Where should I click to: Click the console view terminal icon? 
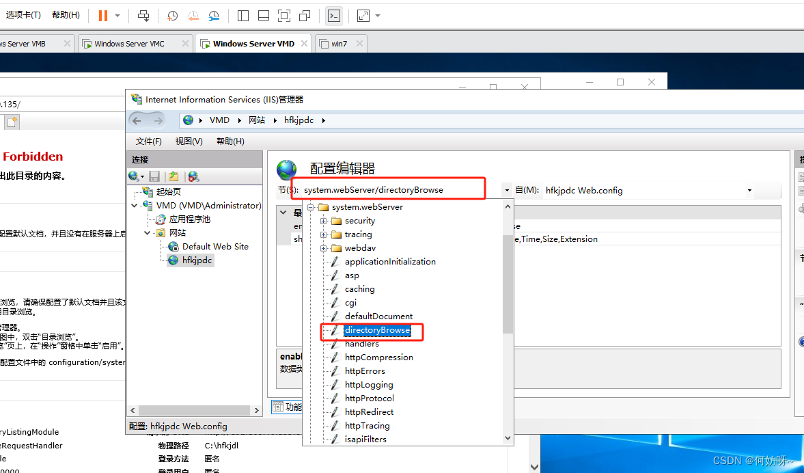(x=333, y=15)
